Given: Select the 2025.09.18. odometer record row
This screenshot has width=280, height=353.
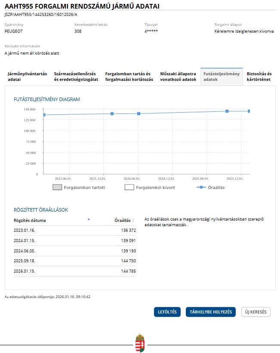Looking at the screenshot, I should point(74,261).
